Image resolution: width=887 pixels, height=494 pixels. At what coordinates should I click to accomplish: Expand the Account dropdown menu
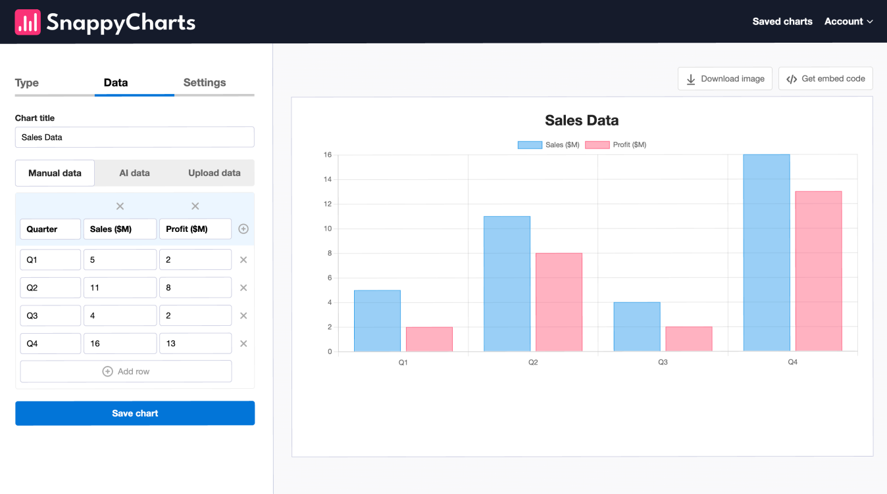point(848,22)
